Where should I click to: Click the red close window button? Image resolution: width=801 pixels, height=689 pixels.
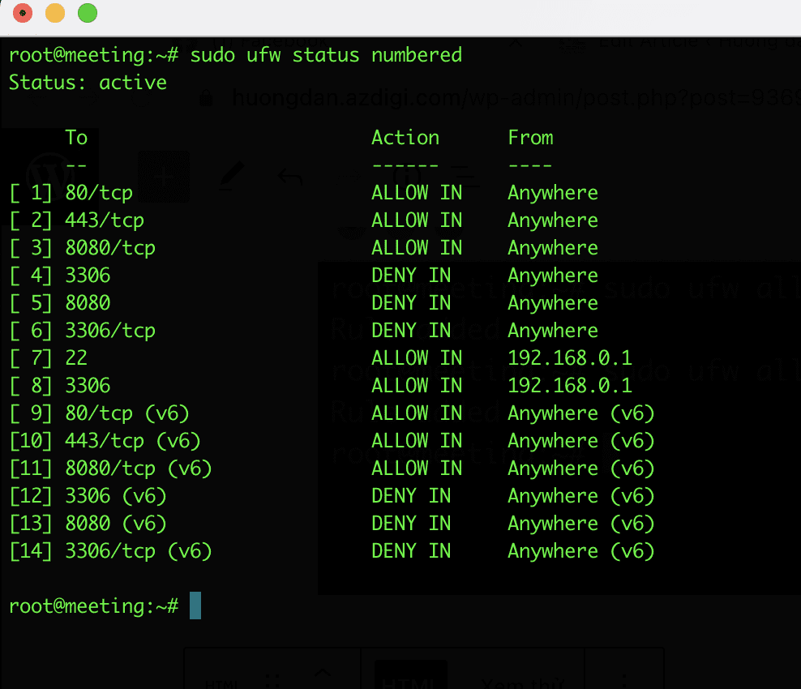click(x=23, y=13)
